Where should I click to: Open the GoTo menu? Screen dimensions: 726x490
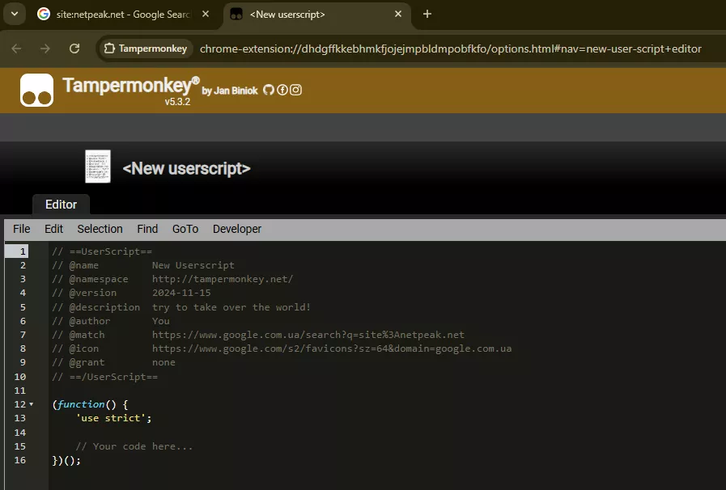(185, 229)
